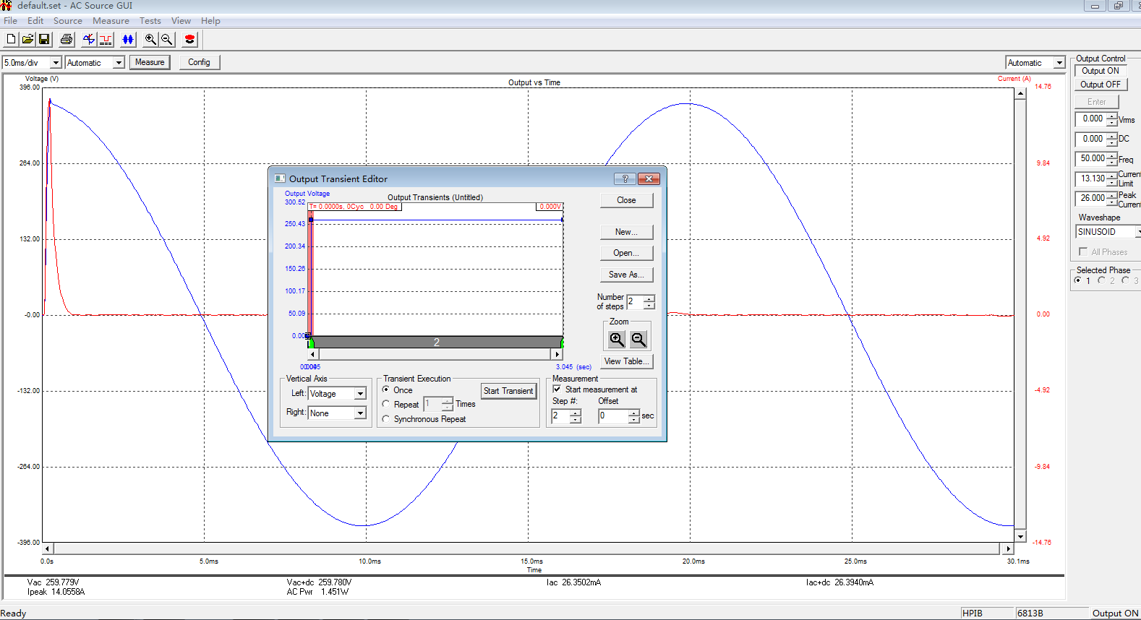
Task: Click the Transient Editor help question mark
Action: point(625,178)
